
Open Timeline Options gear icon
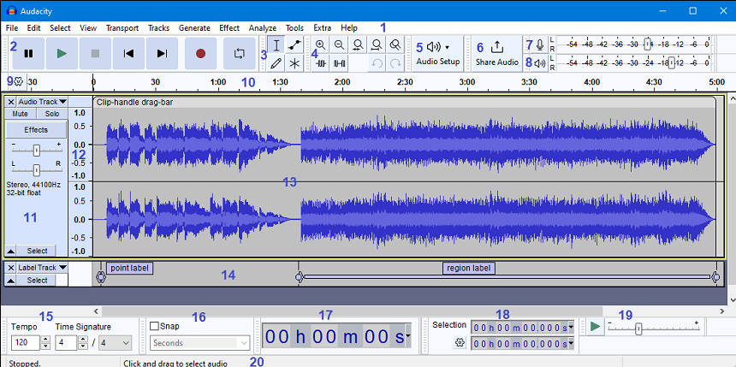(x=19, y=81)
